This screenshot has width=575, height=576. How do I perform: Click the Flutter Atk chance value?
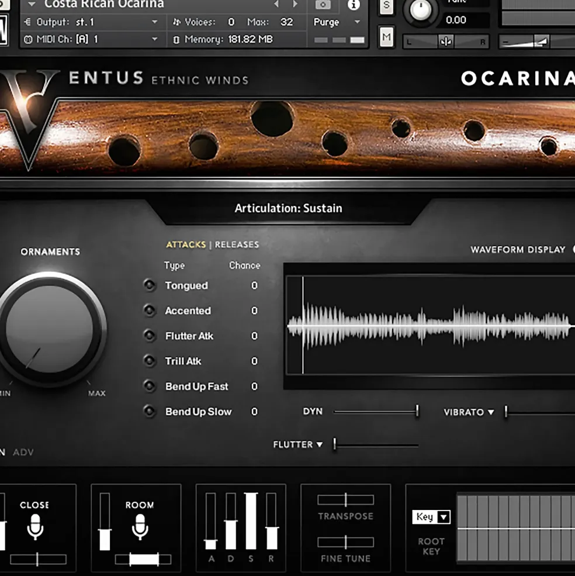254,336
